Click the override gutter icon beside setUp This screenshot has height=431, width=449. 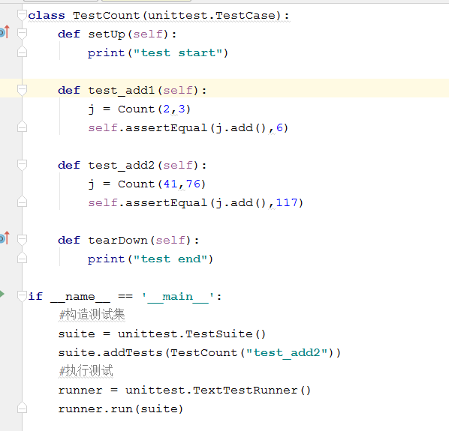[5, 32]
